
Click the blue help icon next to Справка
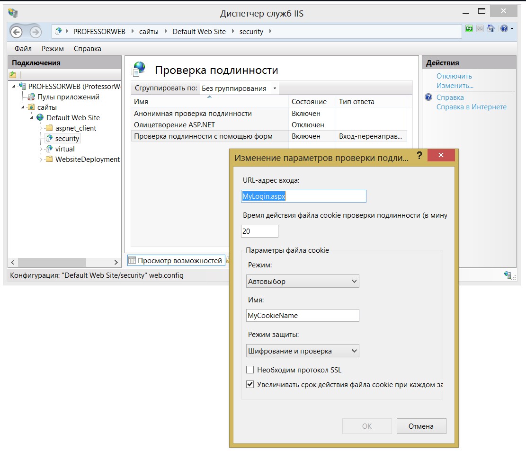coord(428,97)
